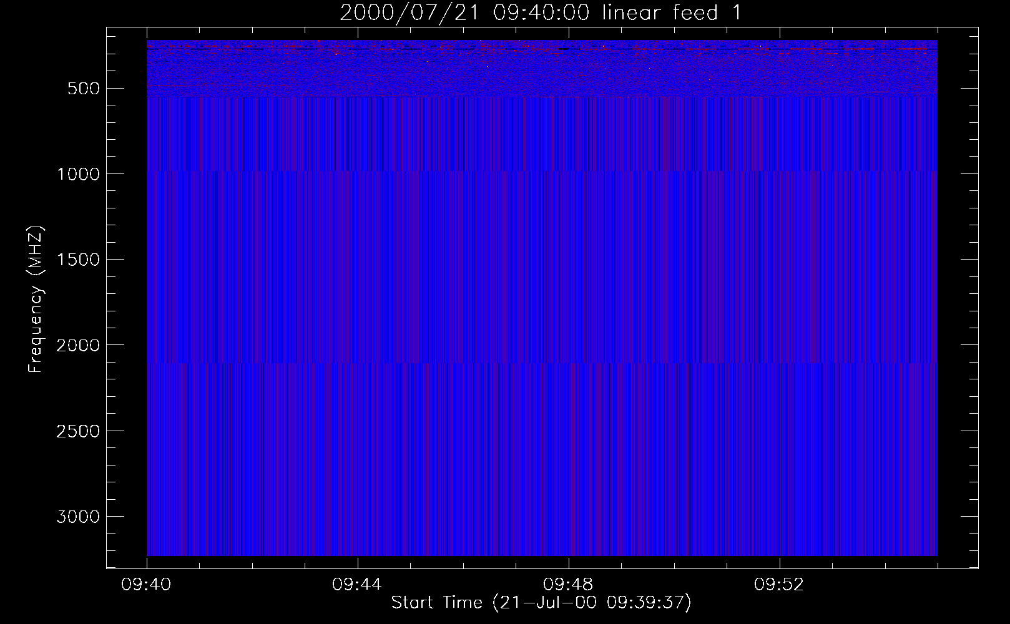Click the "Frequency (MHZ)" axis label
The width and height of the screenshot is (1010, 624).
[x=36, y=299]
